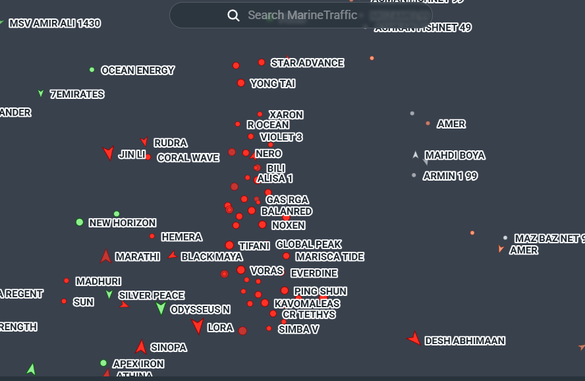Select the DESH ABHIMAAN red arrow marker
The image size is (585, 381).
click(x=414, y=338)
